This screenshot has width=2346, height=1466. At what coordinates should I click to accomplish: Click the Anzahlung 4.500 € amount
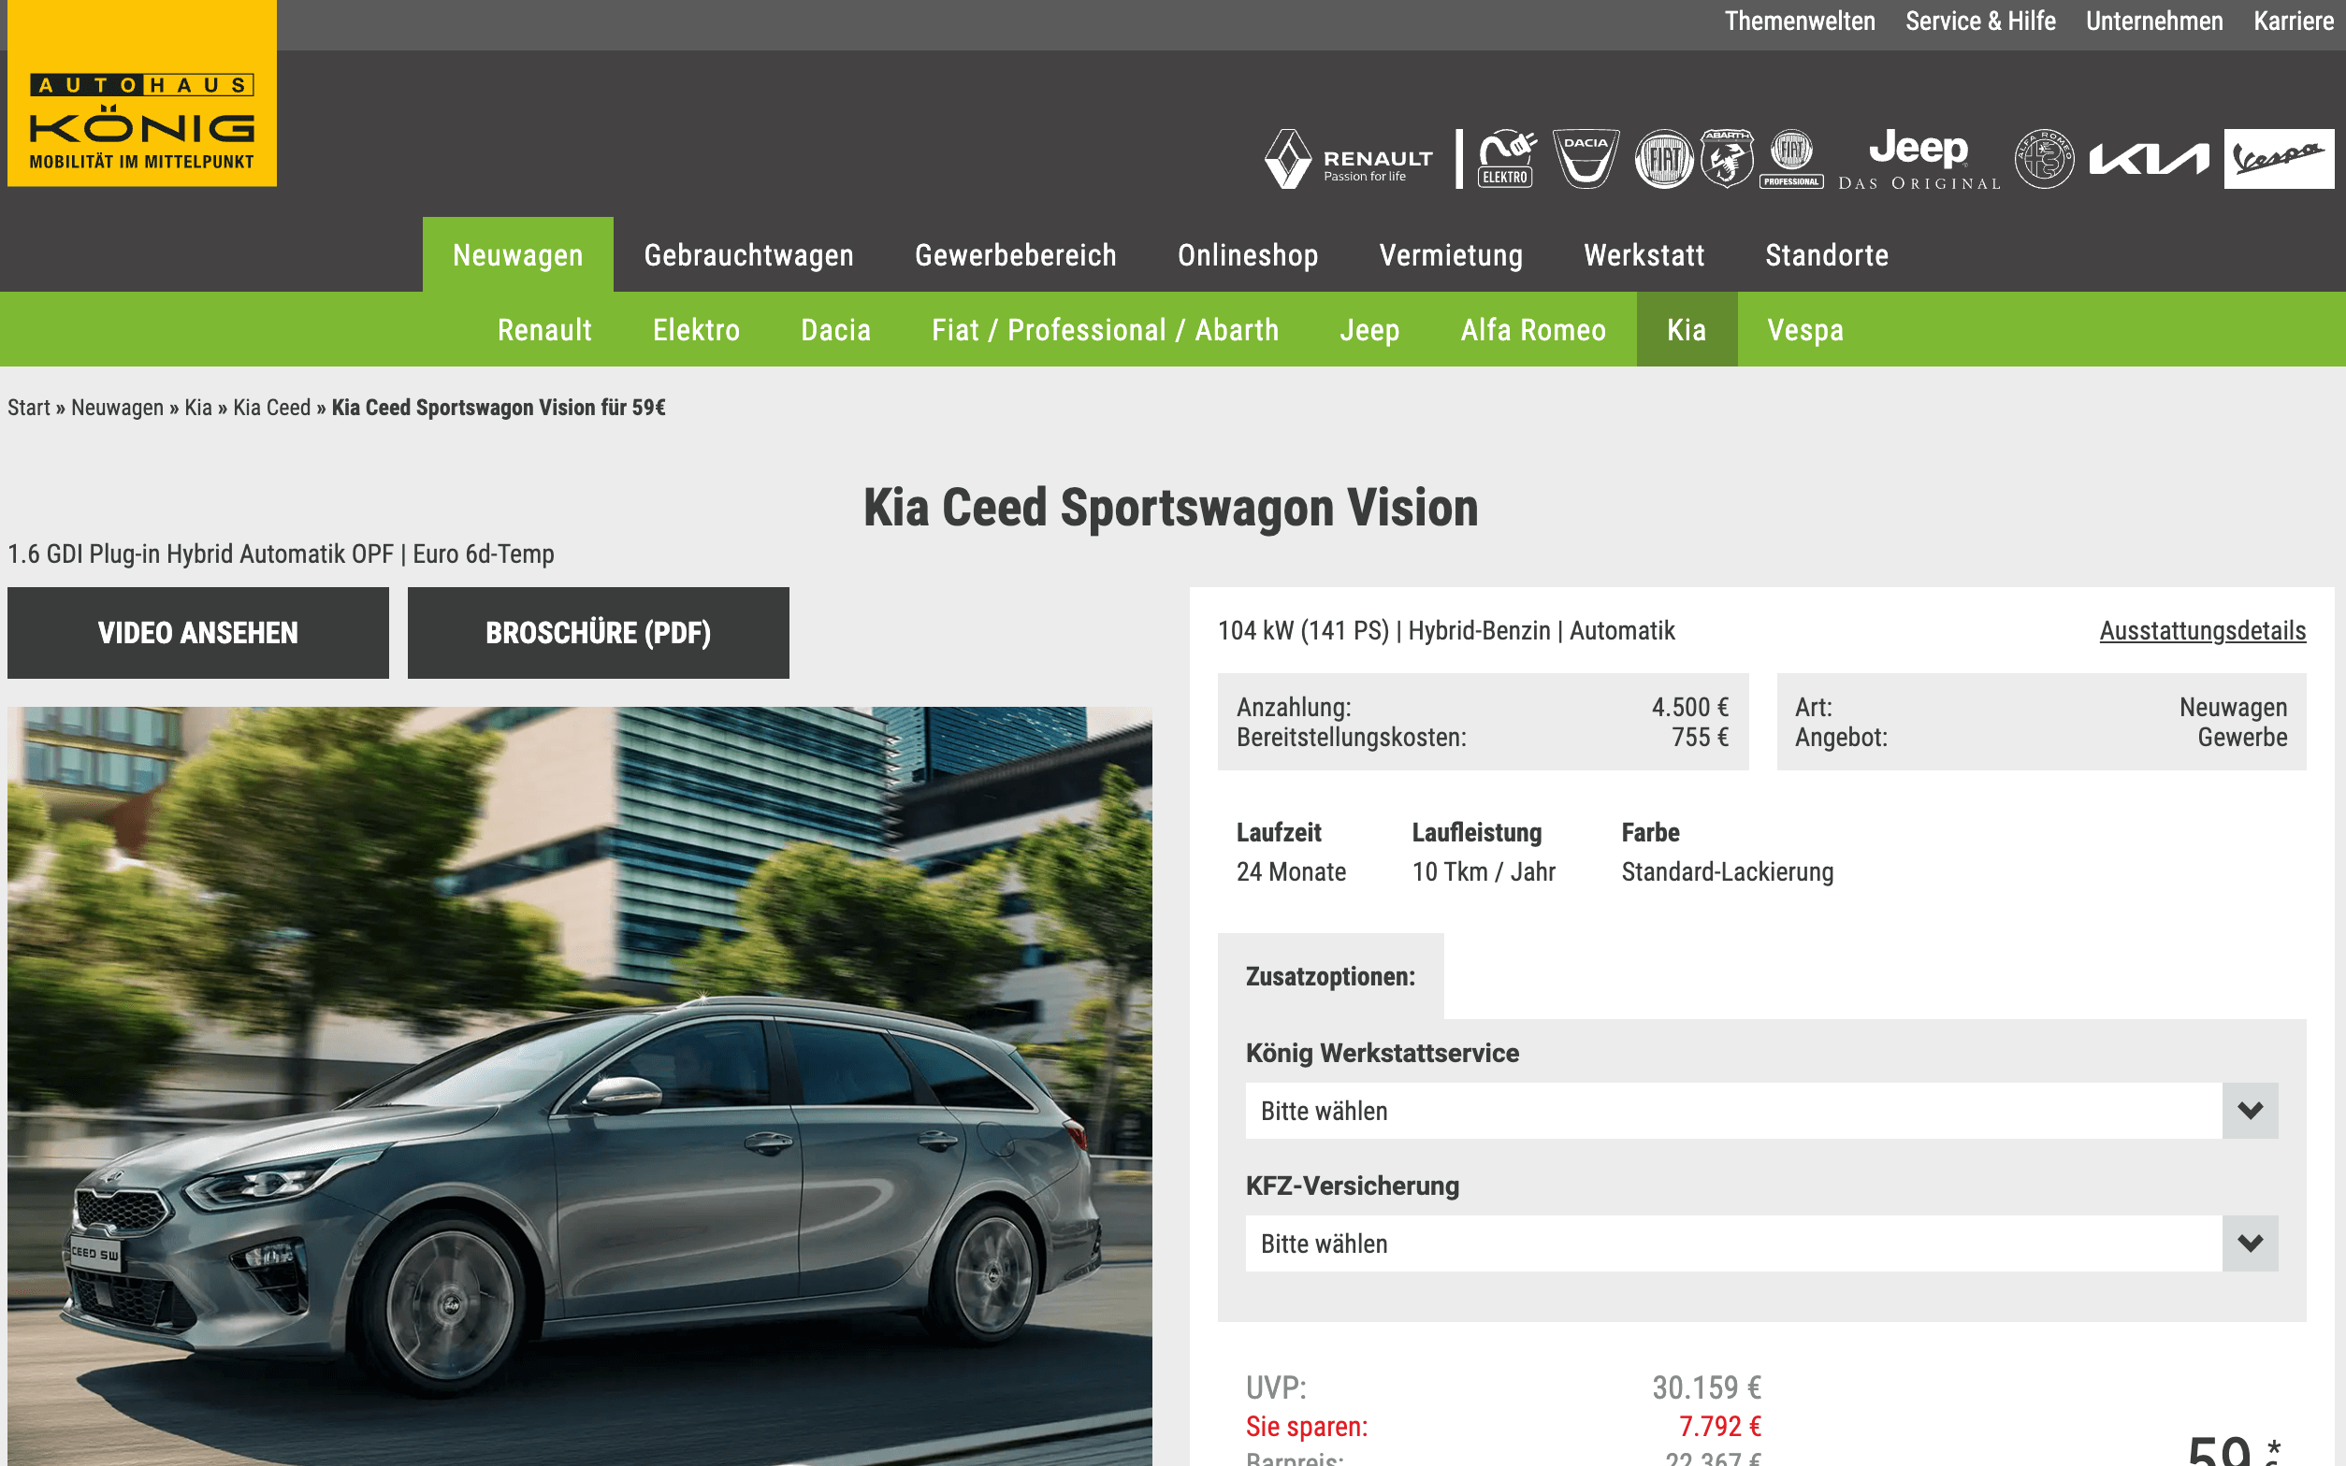click(1689, 707)
